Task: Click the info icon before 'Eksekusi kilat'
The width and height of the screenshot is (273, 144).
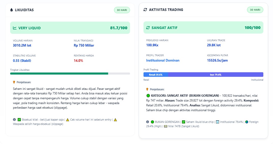Action: [14, 119]
